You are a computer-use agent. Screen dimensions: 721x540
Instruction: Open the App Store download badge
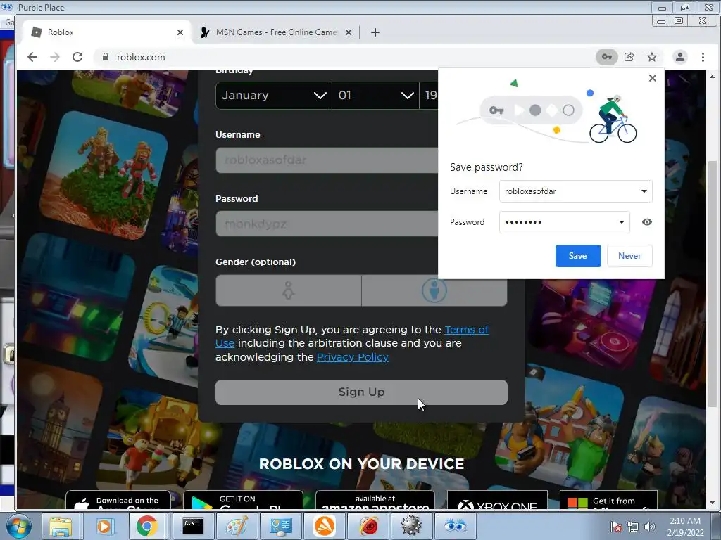point(118,501)
